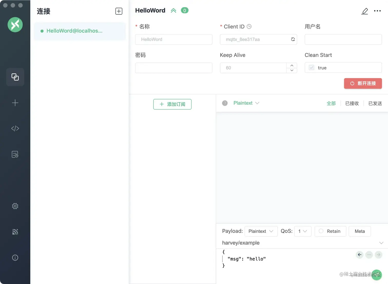The width and height of the screenshot is (388, 284).
Task: Click the Name (名称) input field
Action: click(174, 39)
